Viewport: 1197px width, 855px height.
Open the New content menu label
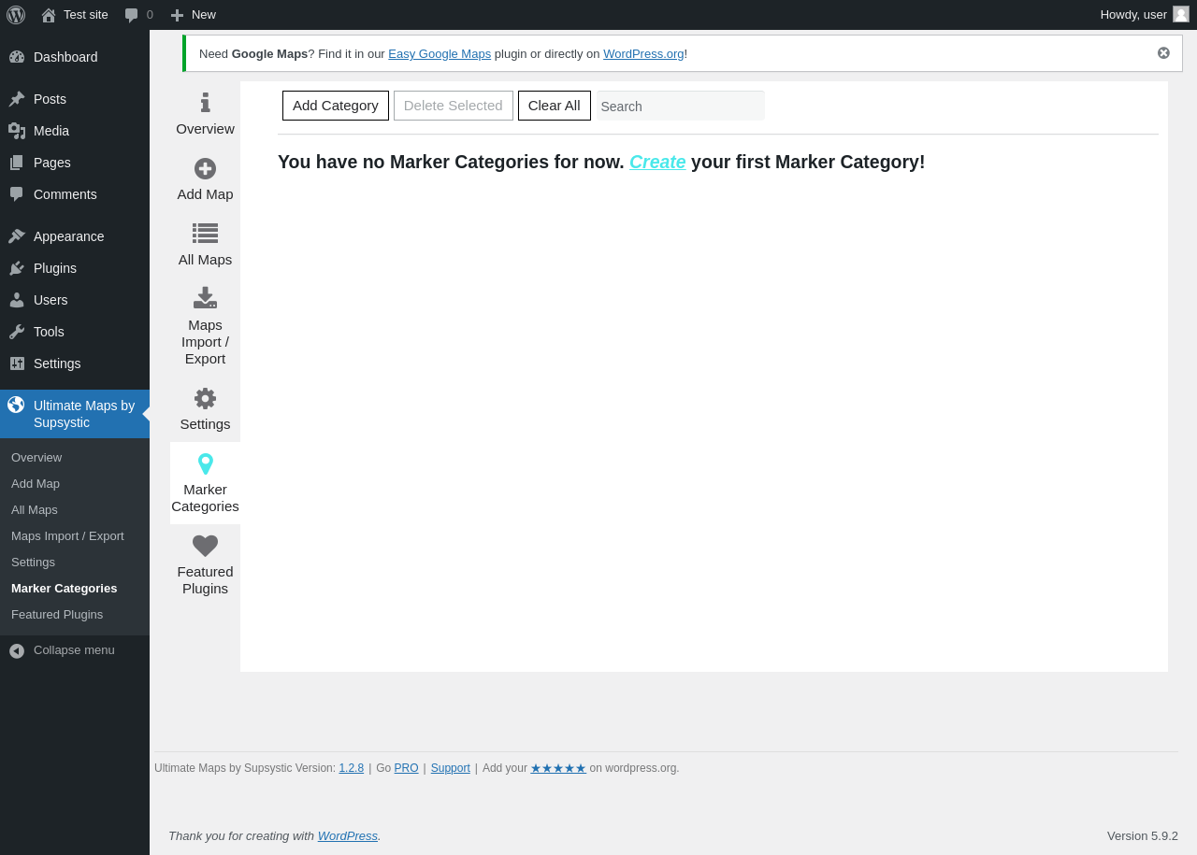(x=204, y=15)
